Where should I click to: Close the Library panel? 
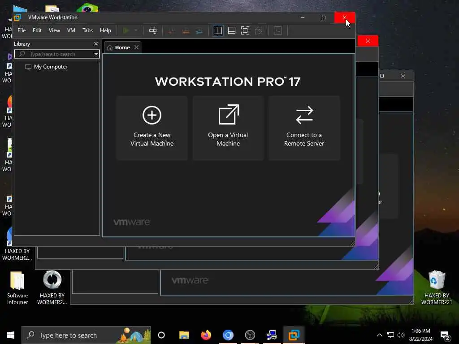coord(96,43)
